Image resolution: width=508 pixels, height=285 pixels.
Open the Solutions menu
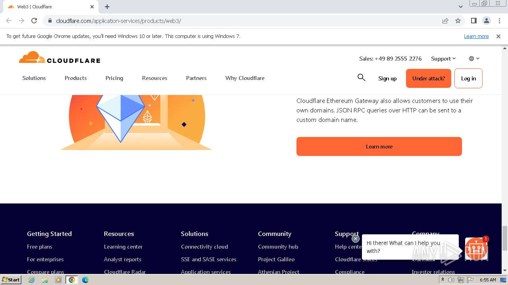(x=34, y=78)
